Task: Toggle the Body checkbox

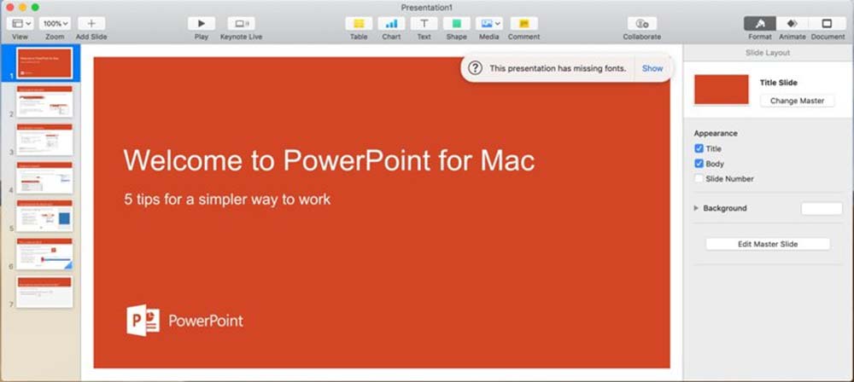Action: point(699,163)
